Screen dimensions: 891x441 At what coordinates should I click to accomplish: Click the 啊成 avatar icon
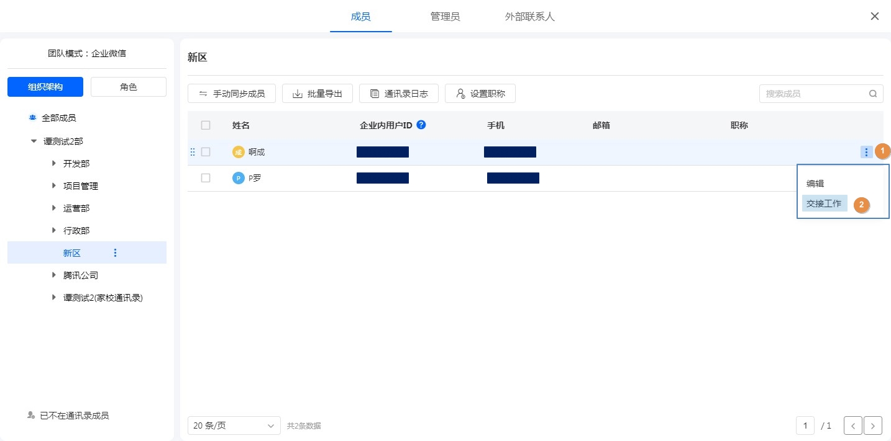pos(238,152)
